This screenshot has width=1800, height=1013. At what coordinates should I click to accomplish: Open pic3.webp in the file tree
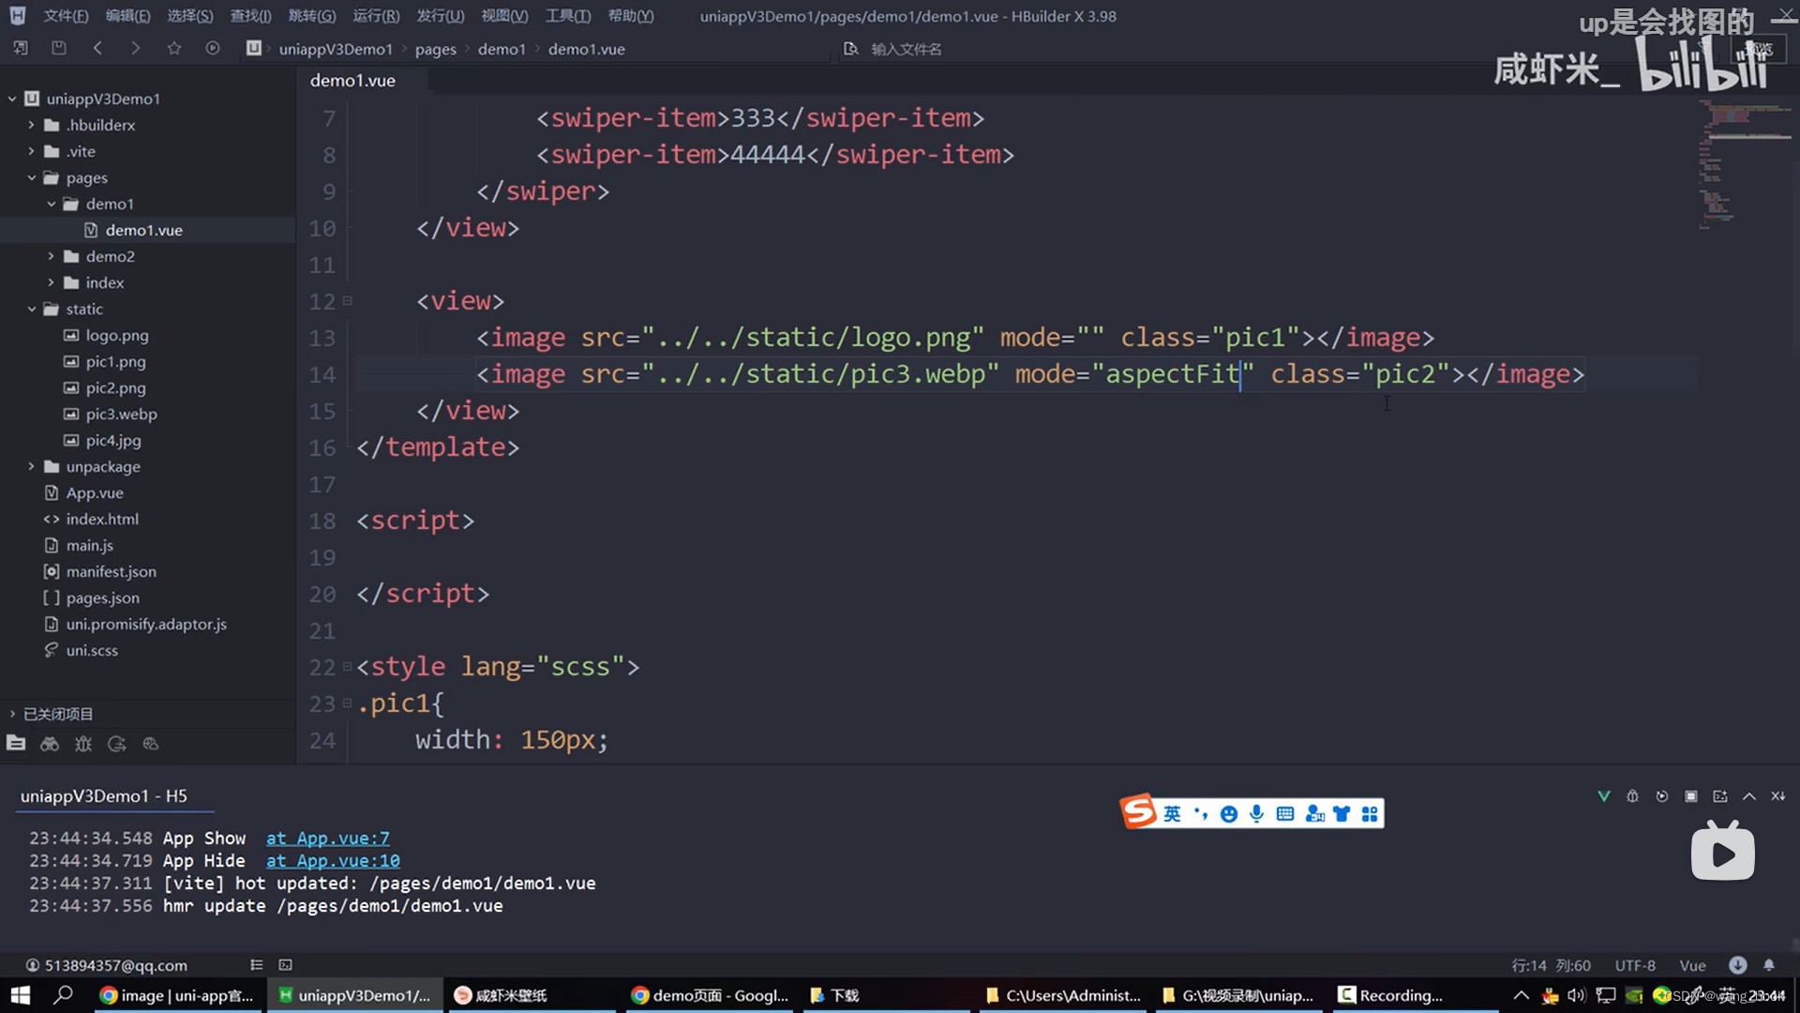coord(121,414)
